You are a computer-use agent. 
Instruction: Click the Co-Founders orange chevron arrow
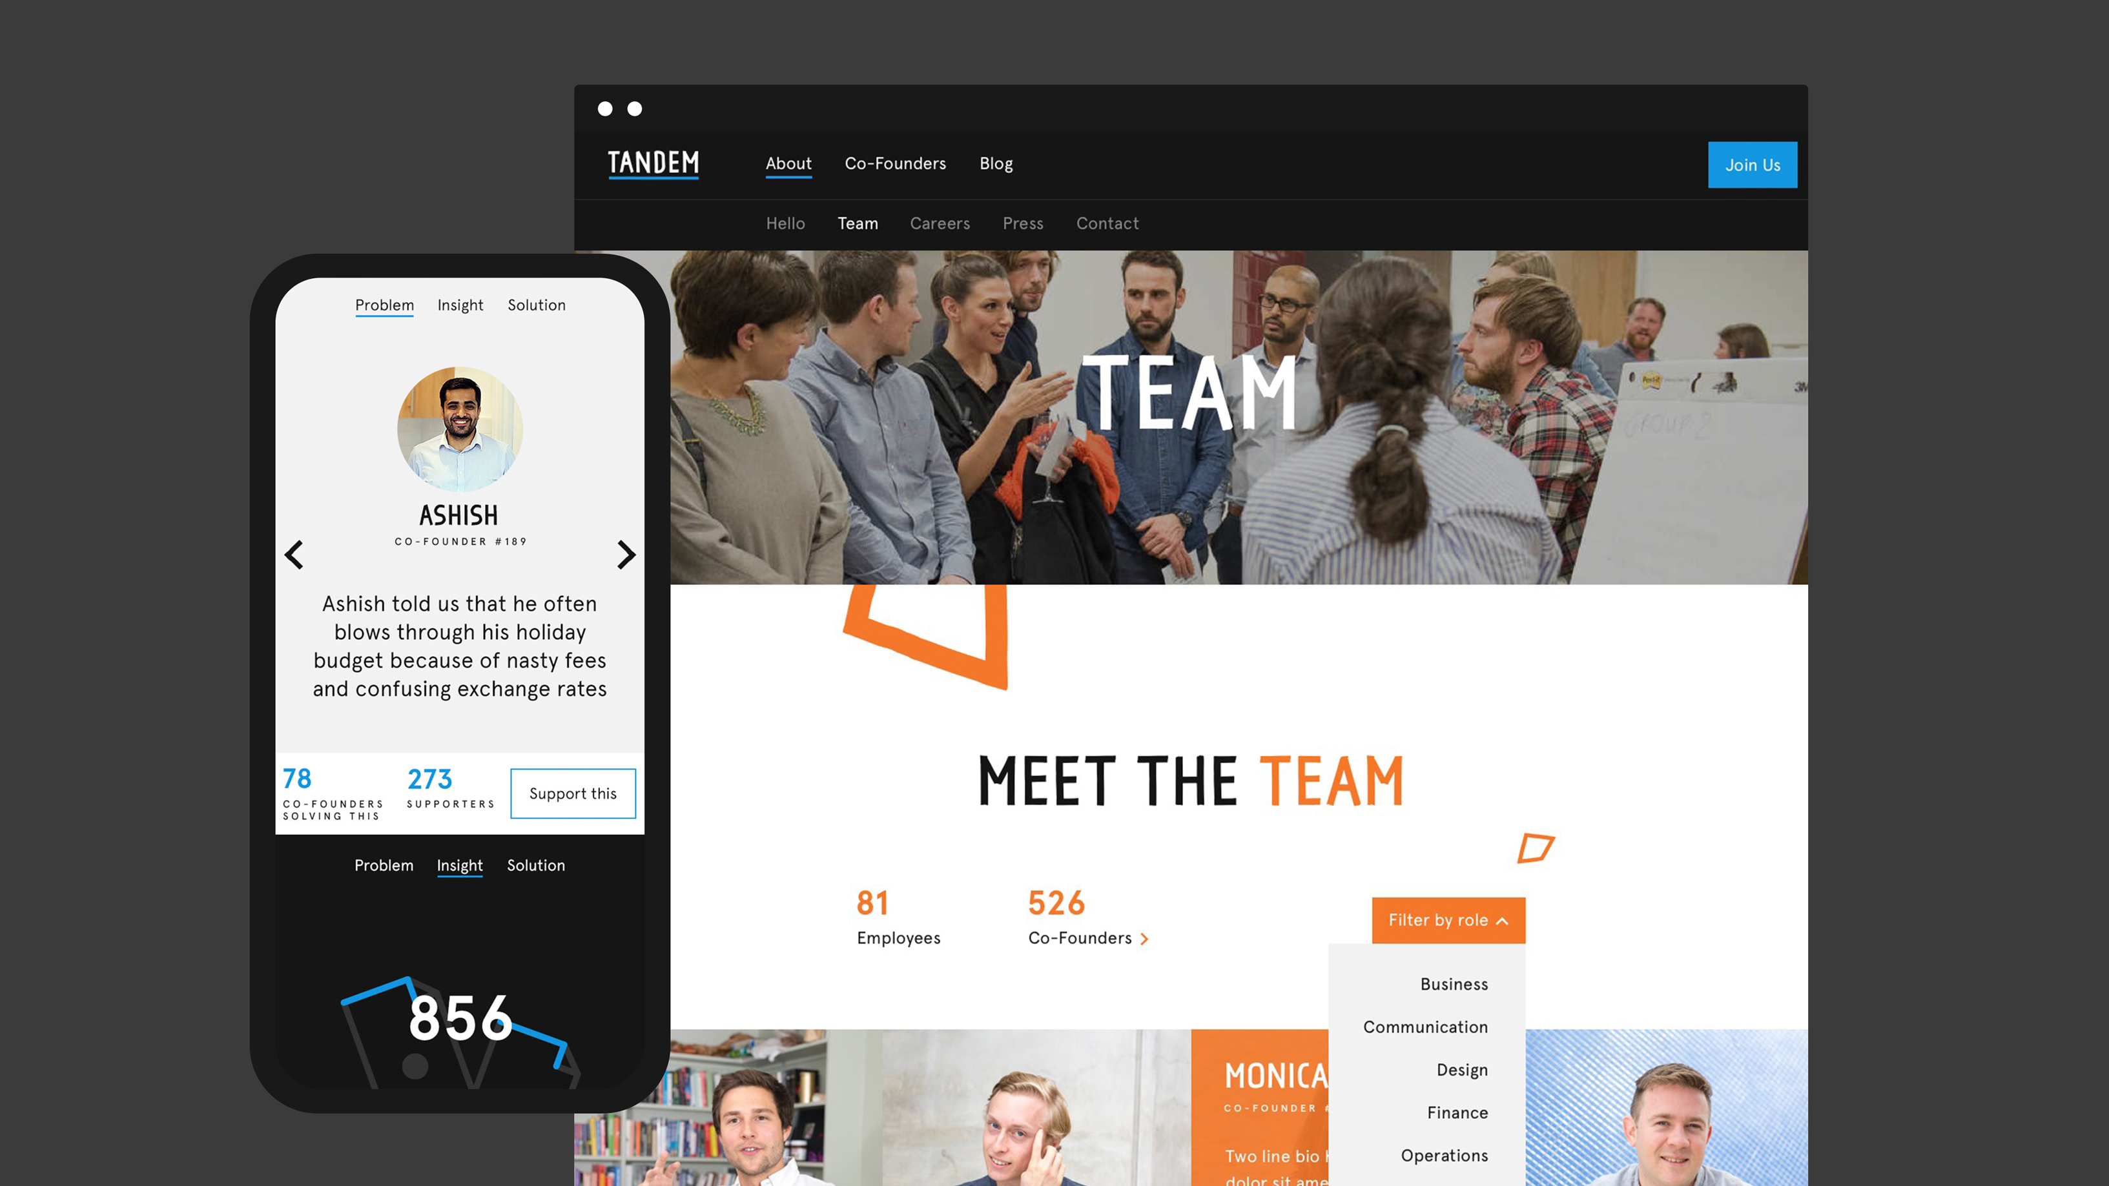(x=1144, y=939)
